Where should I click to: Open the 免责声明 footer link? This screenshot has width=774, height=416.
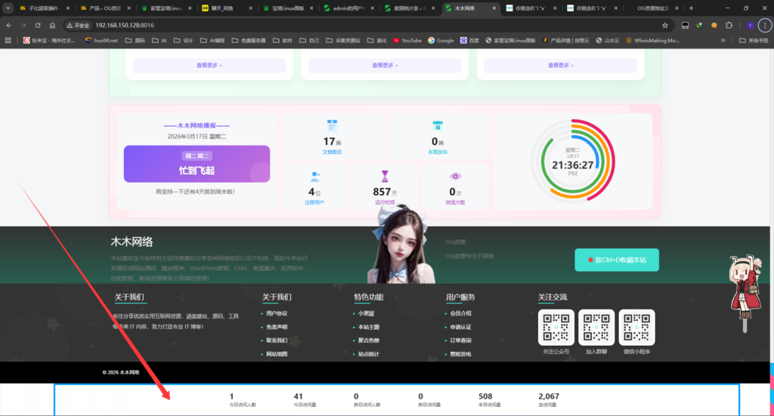pyautogui.click(x=277, y=327)
